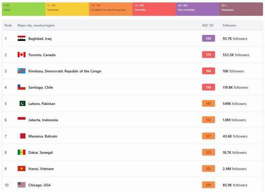Screen dimensions: 265x192
Task: Click the Chile flag next to Santiago
Action: point(22,87)
